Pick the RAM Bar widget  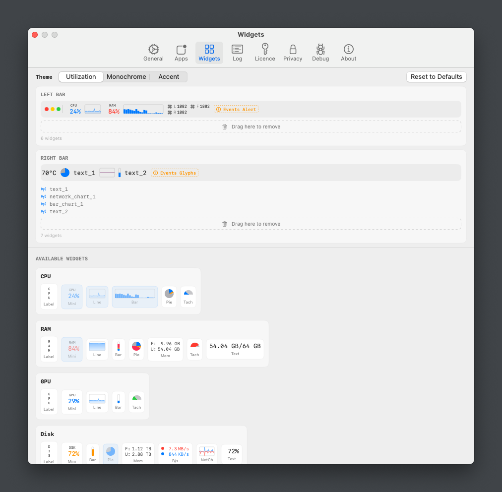point(119,349)
